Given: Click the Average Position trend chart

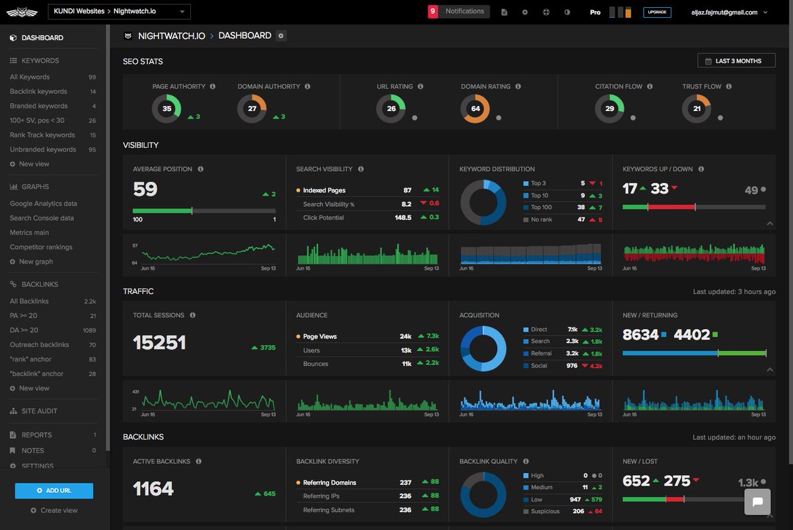Looking at the screenshot, I should coord(204,254).
